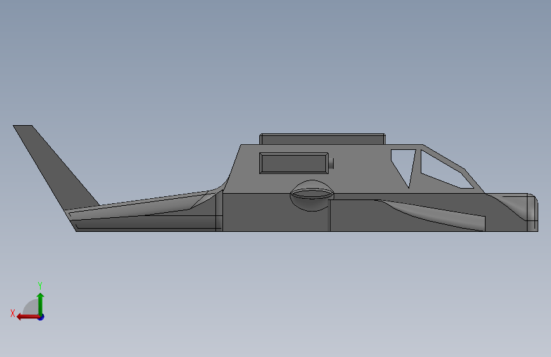
Task: Select the triangular cockpit side window
Action: [404, 166]
